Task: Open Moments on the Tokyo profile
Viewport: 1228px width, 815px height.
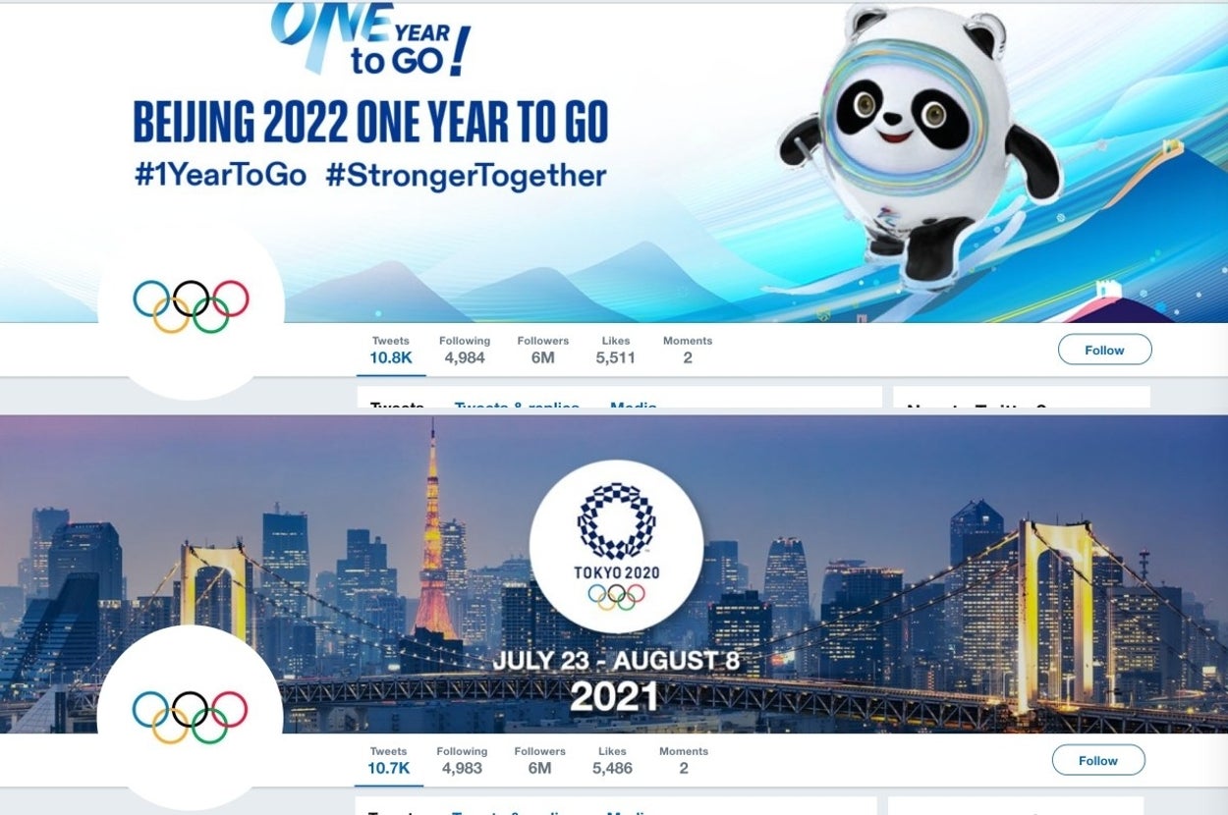Action: [x=684, y=761]
